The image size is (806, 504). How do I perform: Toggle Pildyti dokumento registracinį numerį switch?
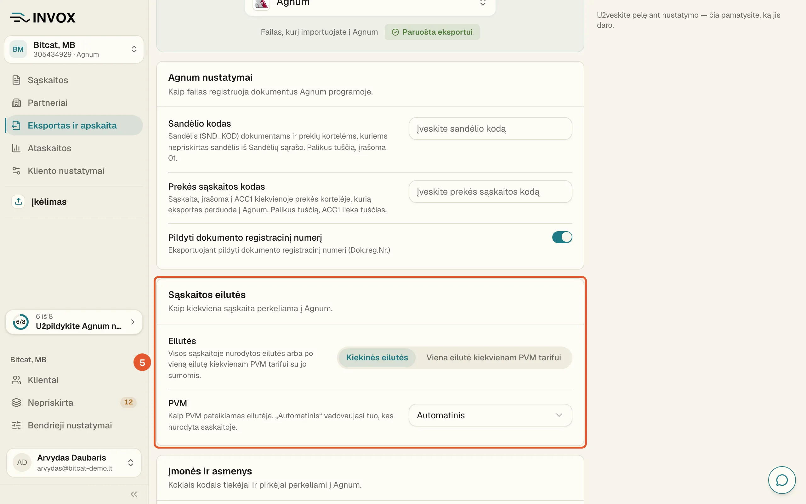pyautogui.click(x=562, y=237)
